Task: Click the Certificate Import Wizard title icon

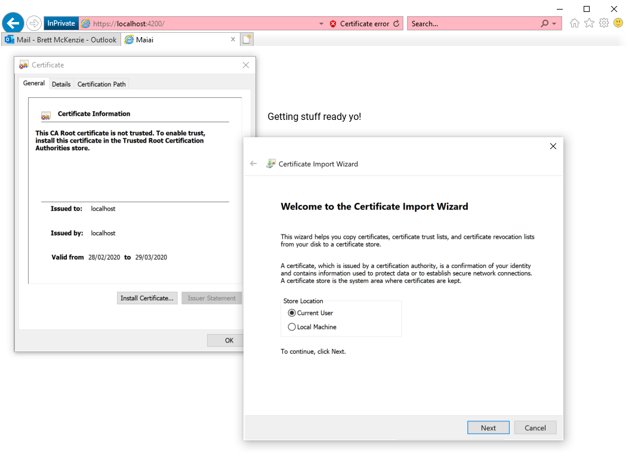Action: tap(271, 163)
